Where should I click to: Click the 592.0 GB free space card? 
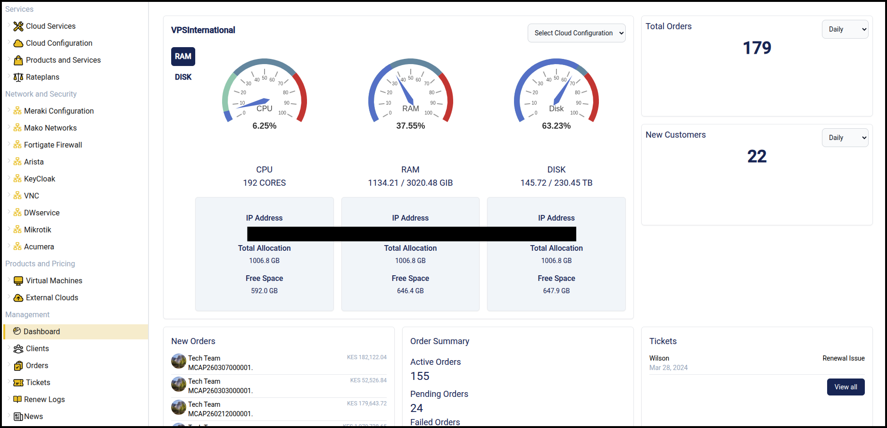265,255
